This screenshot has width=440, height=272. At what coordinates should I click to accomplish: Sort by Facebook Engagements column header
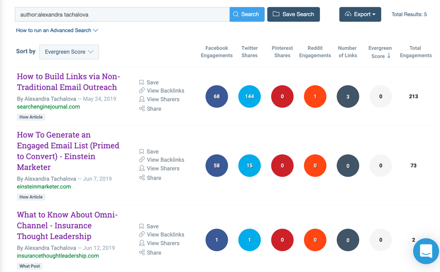217,52
